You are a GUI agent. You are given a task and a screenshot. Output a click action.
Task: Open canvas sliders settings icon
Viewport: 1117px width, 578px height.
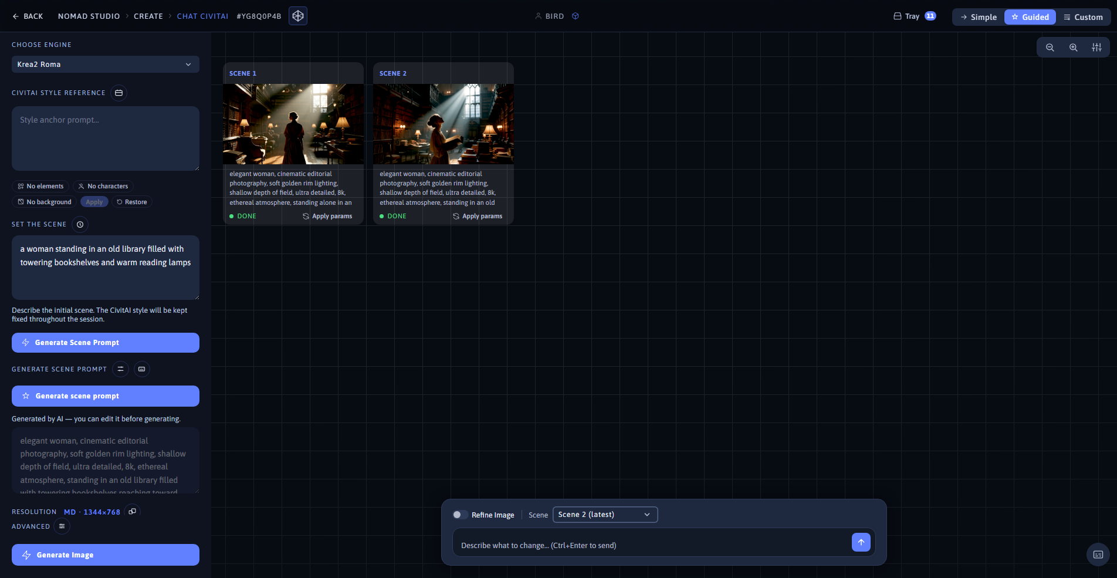[1096, 48]
